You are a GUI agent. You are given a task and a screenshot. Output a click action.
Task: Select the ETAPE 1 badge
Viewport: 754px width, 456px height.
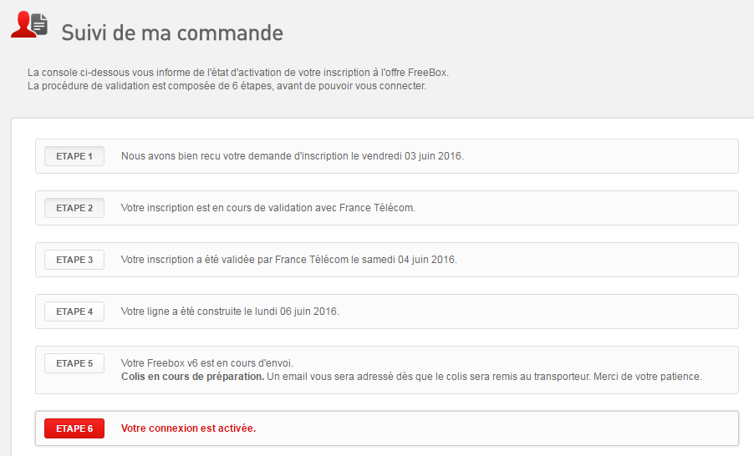click(74, 156)
